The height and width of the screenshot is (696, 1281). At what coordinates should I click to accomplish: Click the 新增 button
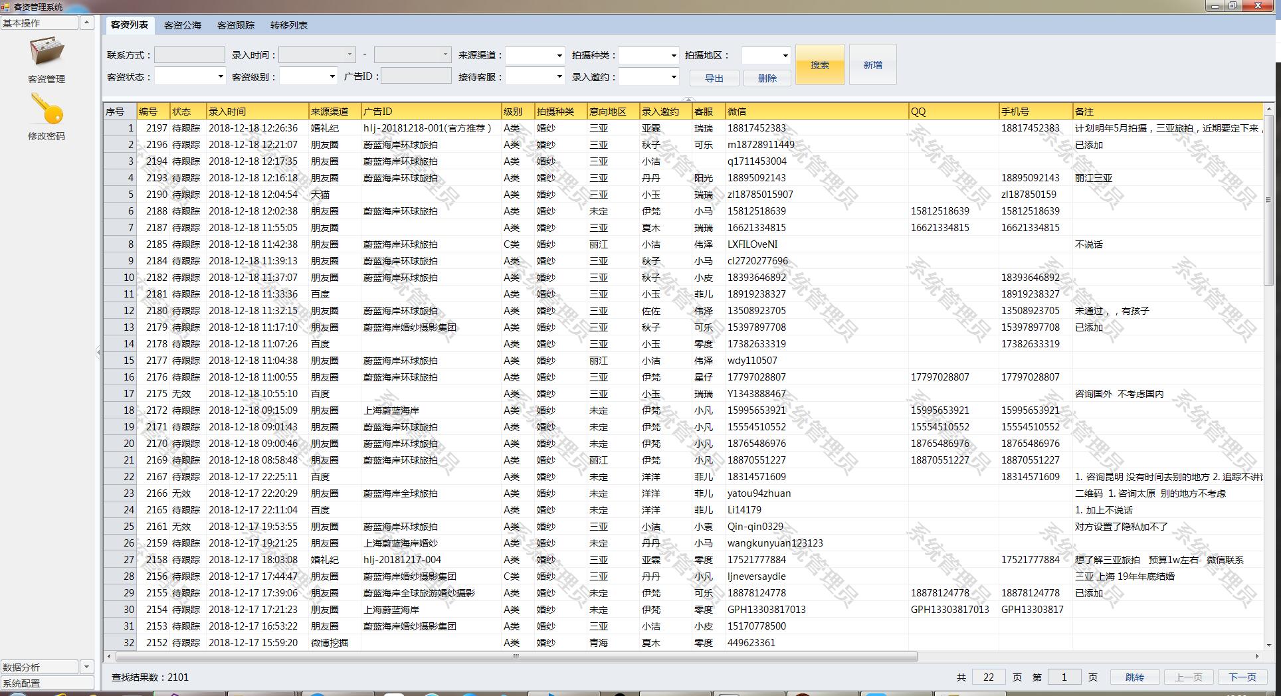point(872,65)
